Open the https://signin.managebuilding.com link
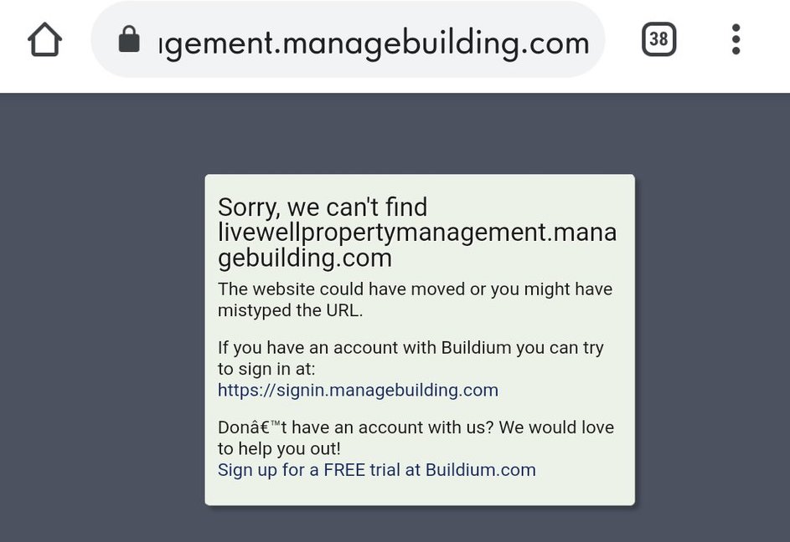 coord(358,390)
